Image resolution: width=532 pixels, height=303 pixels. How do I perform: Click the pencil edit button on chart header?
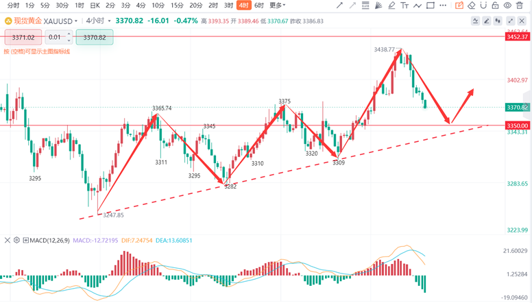pyautogui.click(x=487, y=21)
